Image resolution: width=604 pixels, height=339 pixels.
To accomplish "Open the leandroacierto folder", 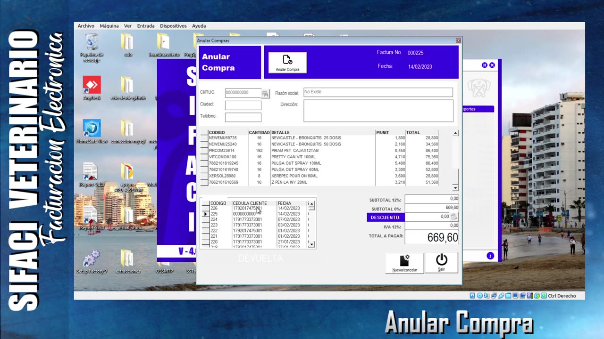I will pyautogui.click(x=164, y=45).
